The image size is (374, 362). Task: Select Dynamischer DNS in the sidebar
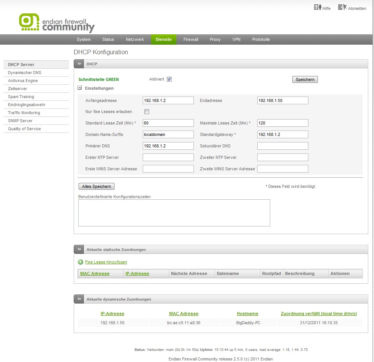[x=24, y=73]
